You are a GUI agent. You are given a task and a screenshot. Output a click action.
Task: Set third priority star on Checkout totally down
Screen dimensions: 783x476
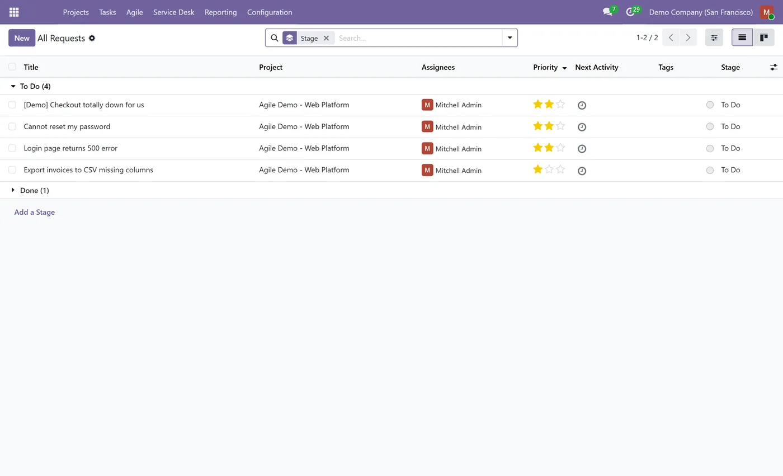[560, 104]
